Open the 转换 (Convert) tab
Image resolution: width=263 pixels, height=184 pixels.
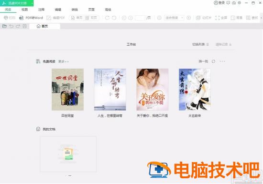[x=75, y=10]
